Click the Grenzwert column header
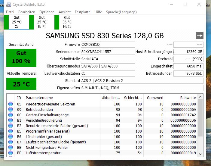 (154, 98)
